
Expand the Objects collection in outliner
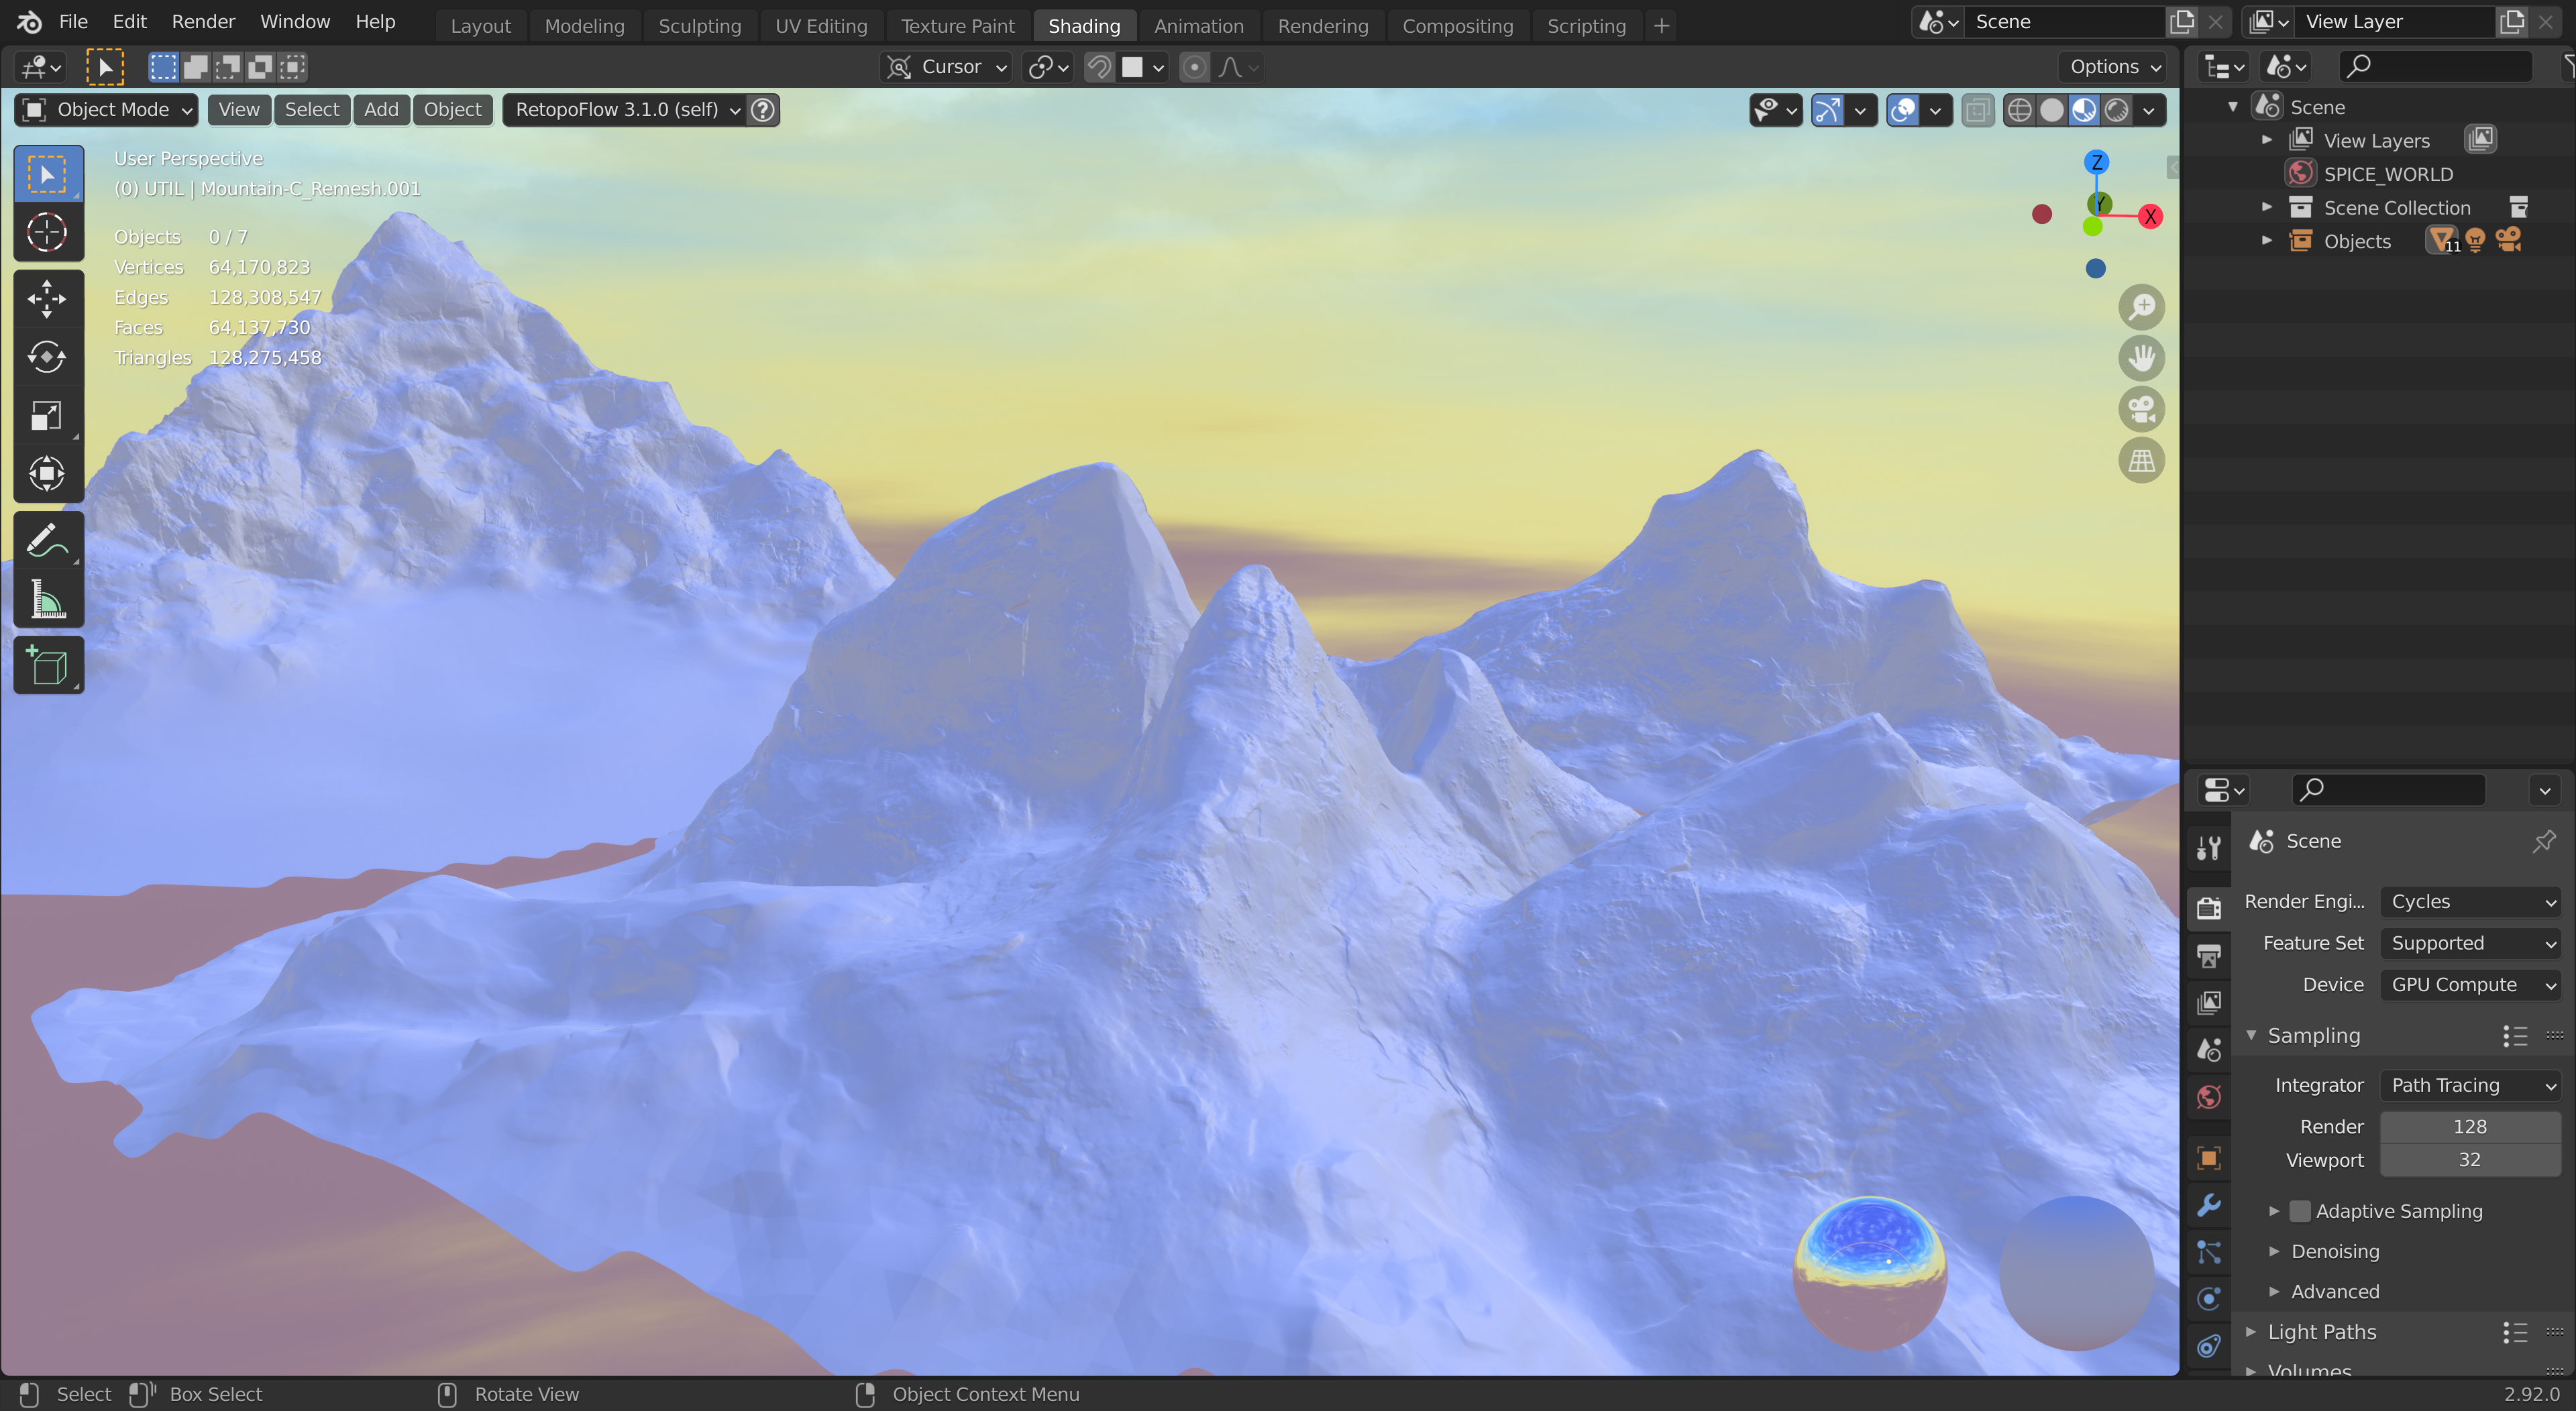pos(2267,241)
